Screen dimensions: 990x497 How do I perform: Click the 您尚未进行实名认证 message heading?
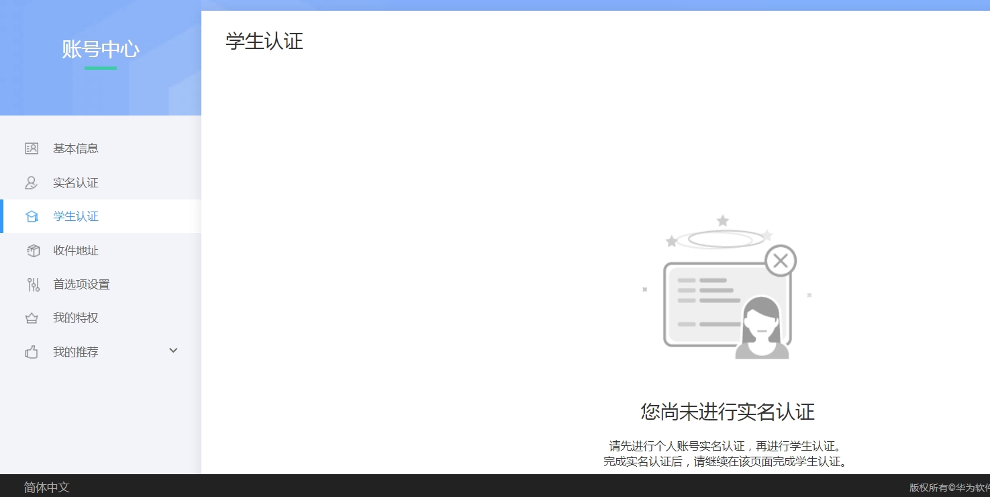click(x=728, y=412)
